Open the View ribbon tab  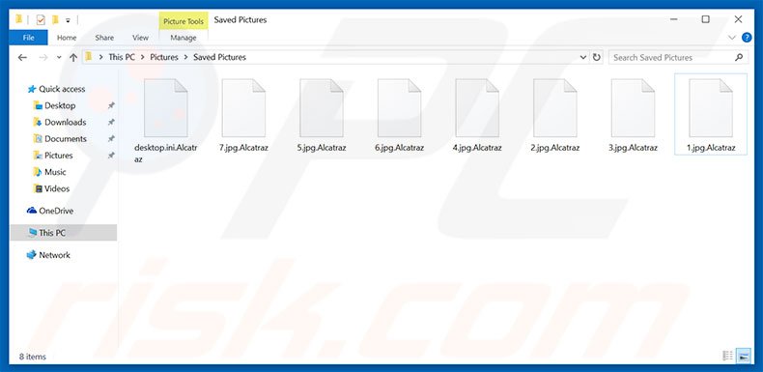[140, 38]
